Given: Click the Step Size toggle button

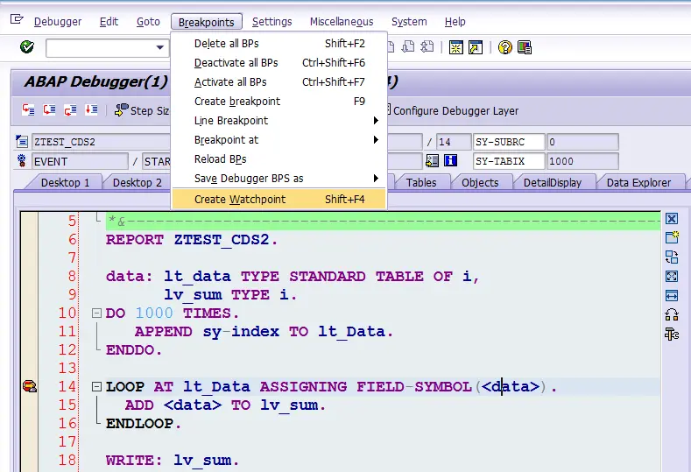Looking at the screenshot, I should (142, 110).
